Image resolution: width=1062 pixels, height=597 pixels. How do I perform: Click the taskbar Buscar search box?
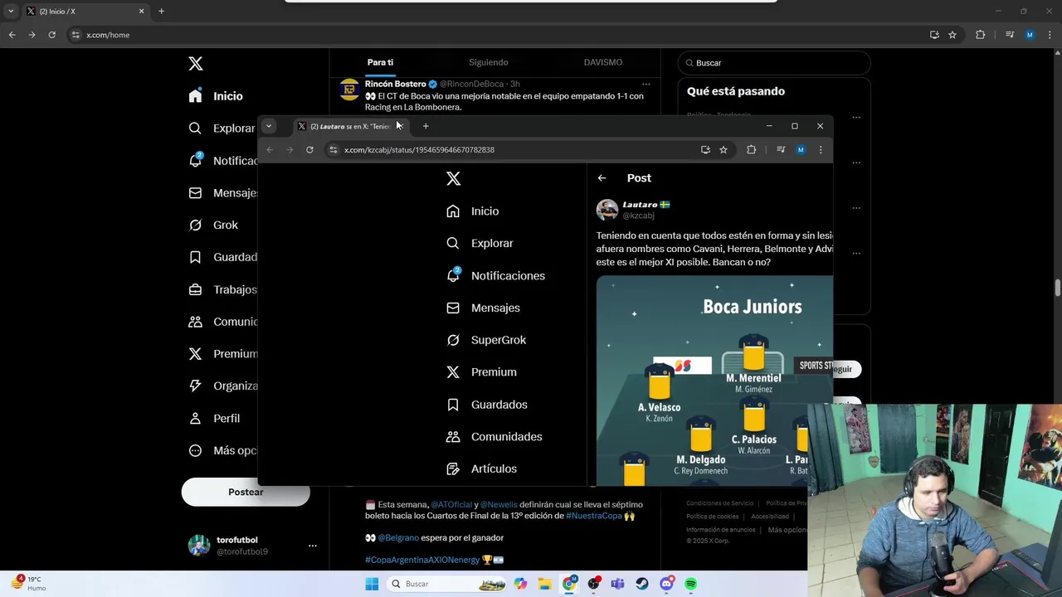pos(446,584)
